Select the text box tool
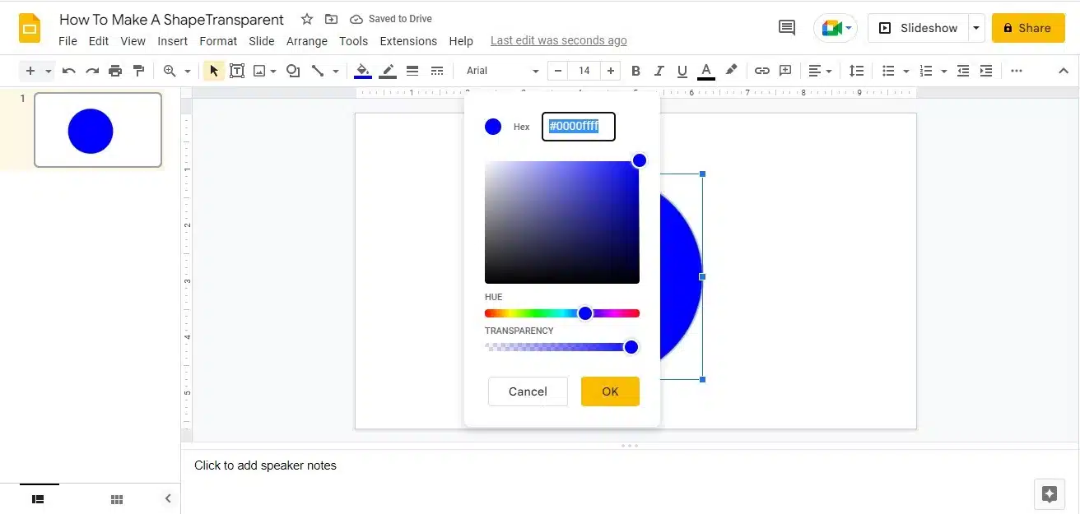Image resolution: width=1080 pixels, height=514 pixels. click(x=237, y=71)
